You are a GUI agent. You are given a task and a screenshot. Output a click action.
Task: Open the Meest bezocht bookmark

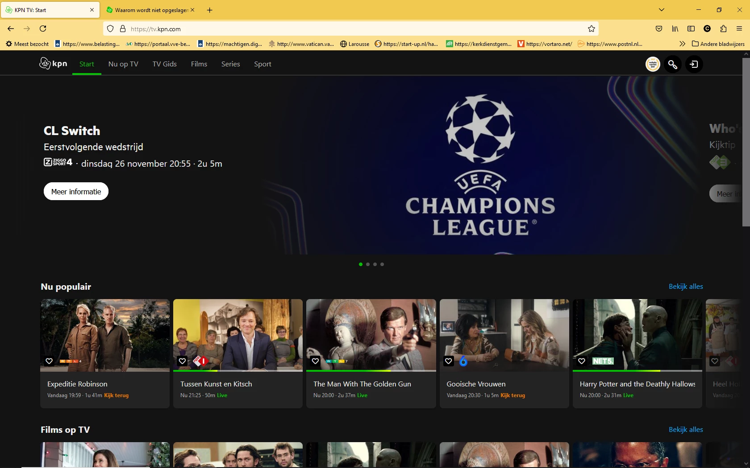point(27,44)
